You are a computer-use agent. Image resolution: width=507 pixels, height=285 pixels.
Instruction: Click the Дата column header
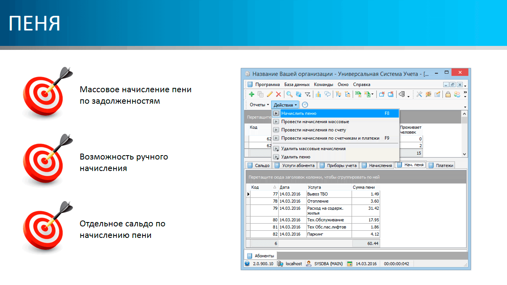[292, 187]
